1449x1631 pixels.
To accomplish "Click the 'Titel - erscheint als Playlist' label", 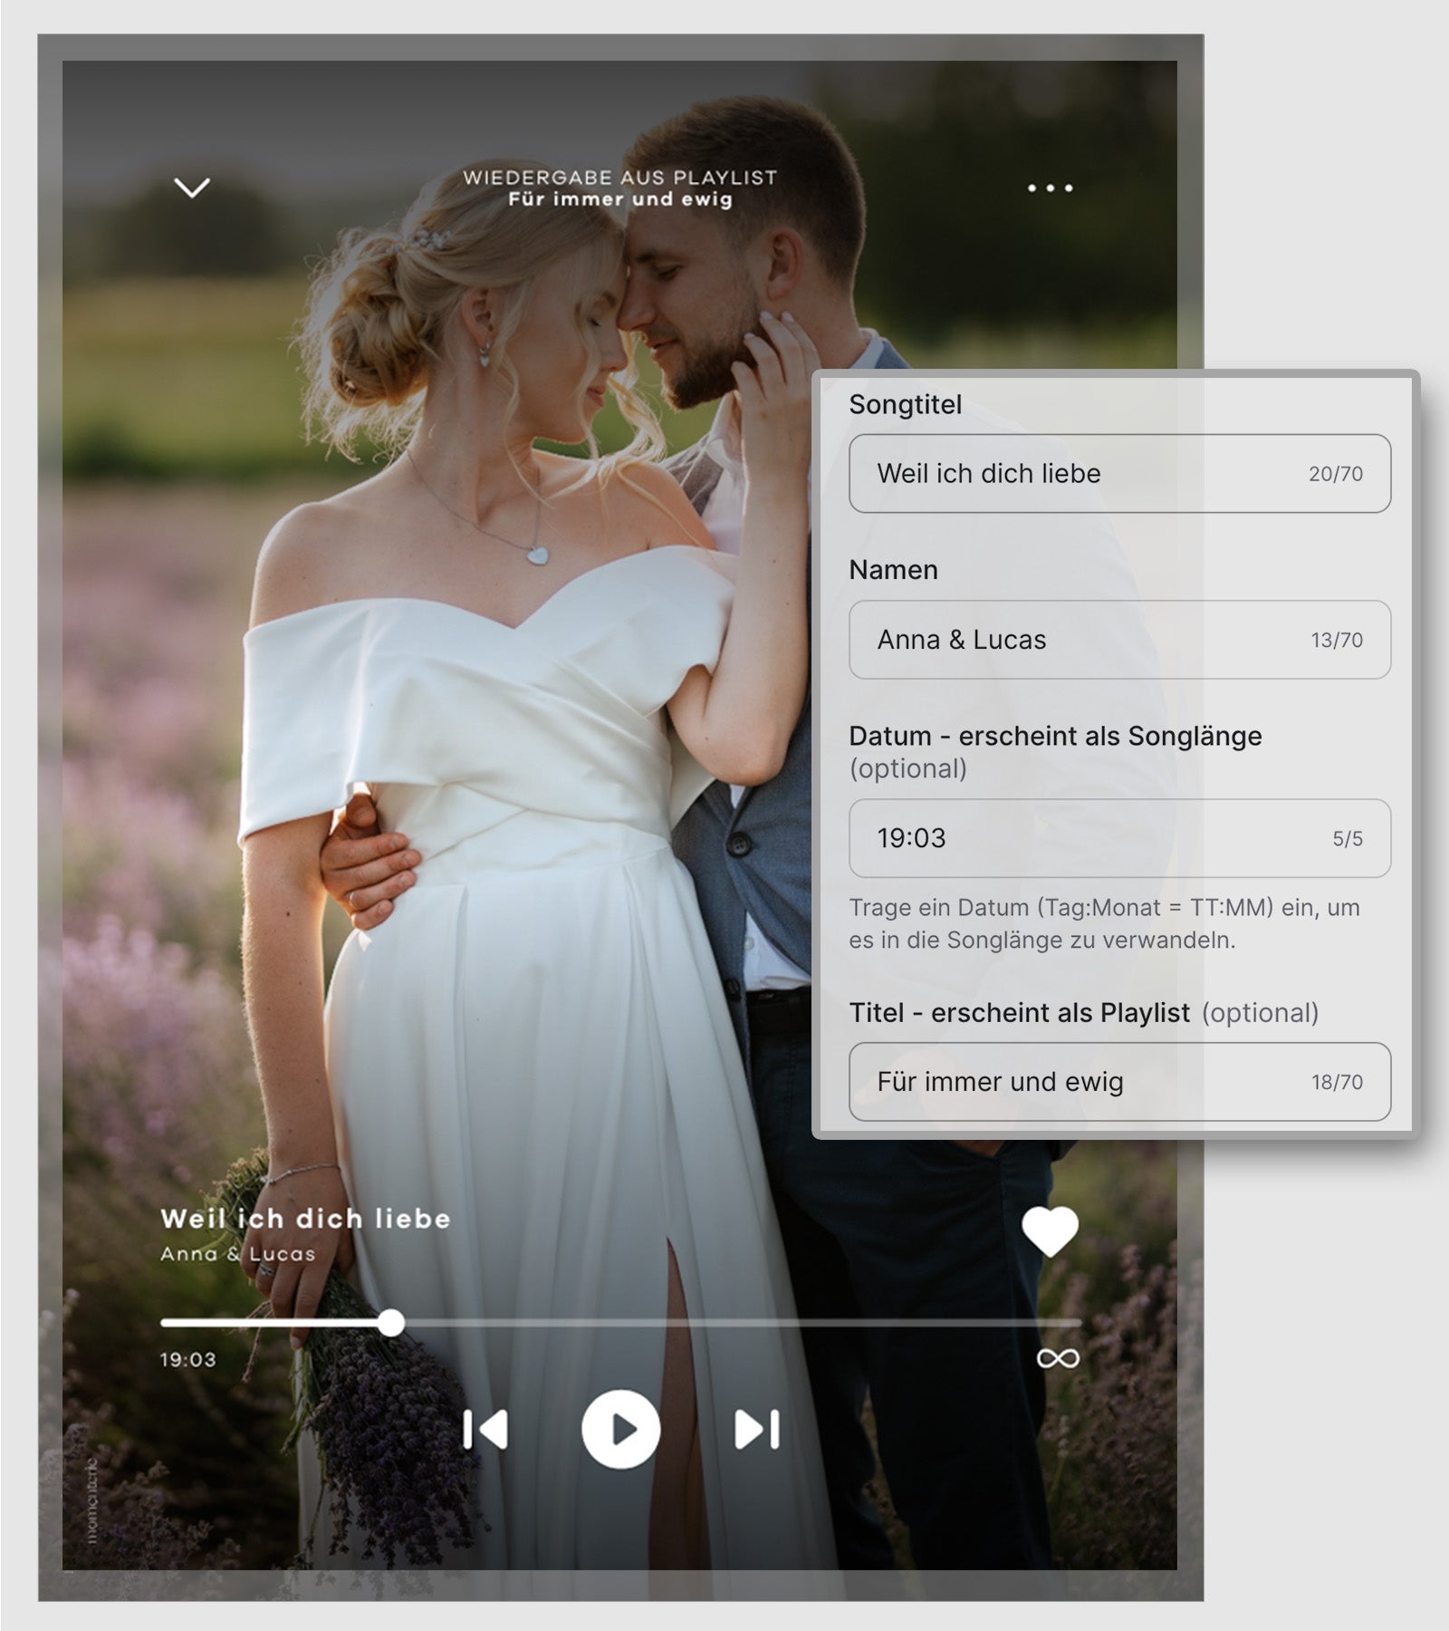I will [1018, 1012].
